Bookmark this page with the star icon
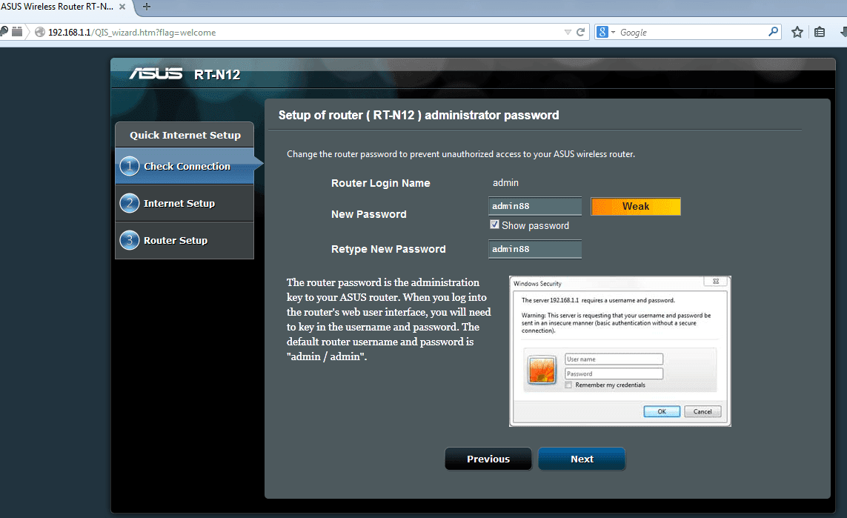Screen dimensions: 847x518 pyautogui.click(x=797, y=33)
